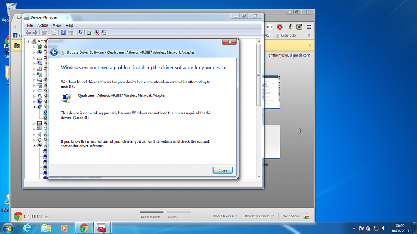Screen dimensions: 417x234
Task: Open the Gizmodo bookmark in Chrome
Action: tap(286, 35)
